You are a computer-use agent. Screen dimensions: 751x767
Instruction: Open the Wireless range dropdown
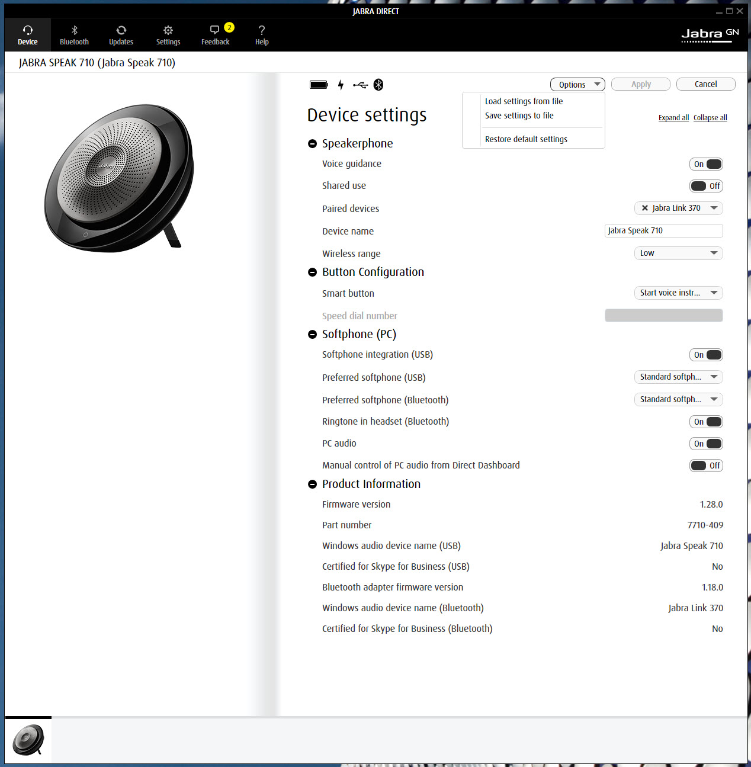[x=679, y=253]
